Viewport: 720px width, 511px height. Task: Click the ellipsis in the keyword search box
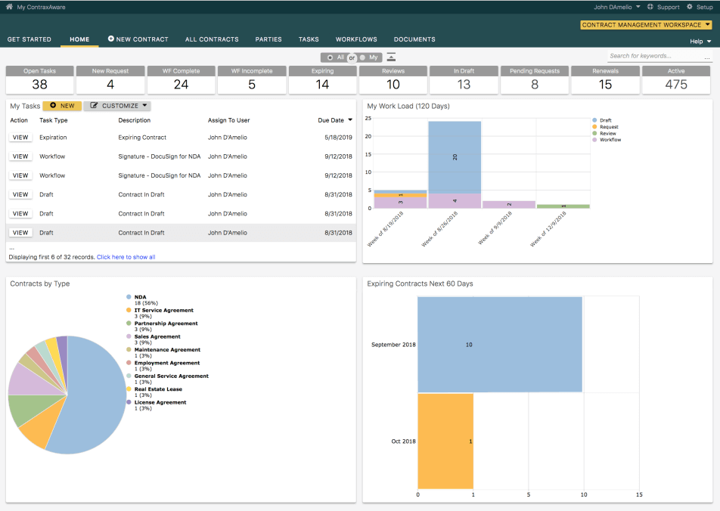point(707,57)
